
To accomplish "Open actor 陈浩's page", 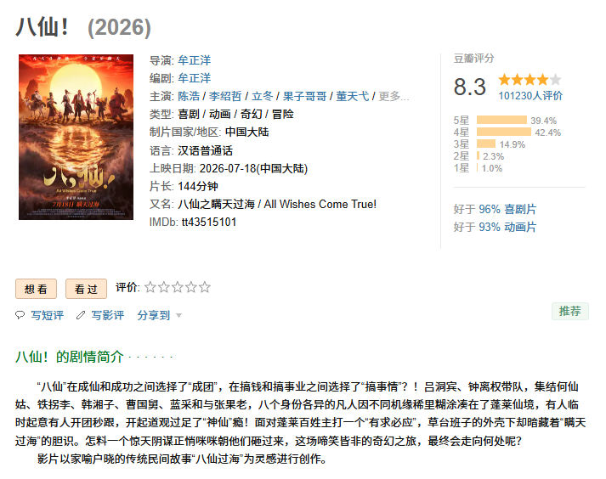I will tap(189, 96).
